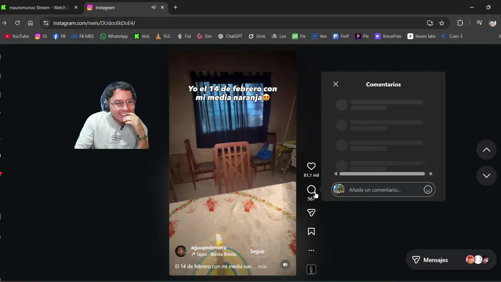
Task: Reload the page
Action: click(17, 23)
